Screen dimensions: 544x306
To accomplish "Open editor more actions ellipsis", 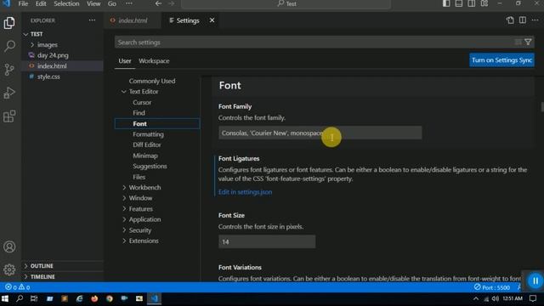I will tap(535, 20).
